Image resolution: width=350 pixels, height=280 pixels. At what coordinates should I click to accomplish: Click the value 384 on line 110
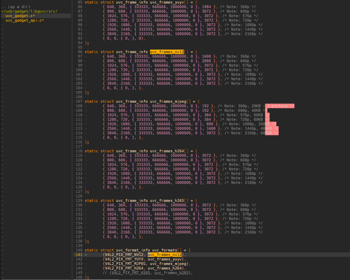[x=208, y=115]
